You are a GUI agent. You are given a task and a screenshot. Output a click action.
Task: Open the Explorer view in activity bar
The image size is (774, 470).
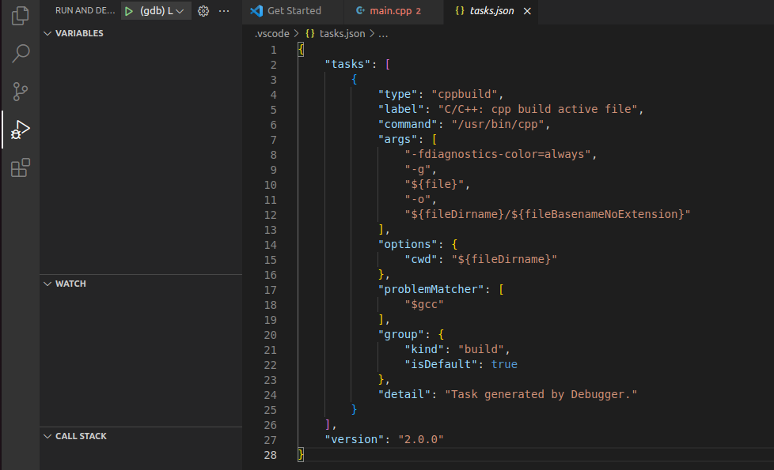pyautogui.click(x=21, y=15)
